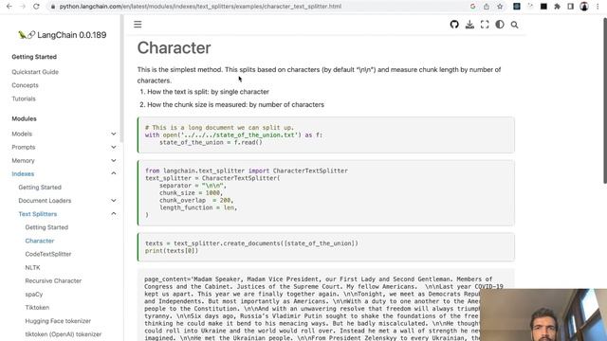This screenshot has height=341, width=607.
Task: Open Getting Started under Text Splitters
Action: (46, 227)
